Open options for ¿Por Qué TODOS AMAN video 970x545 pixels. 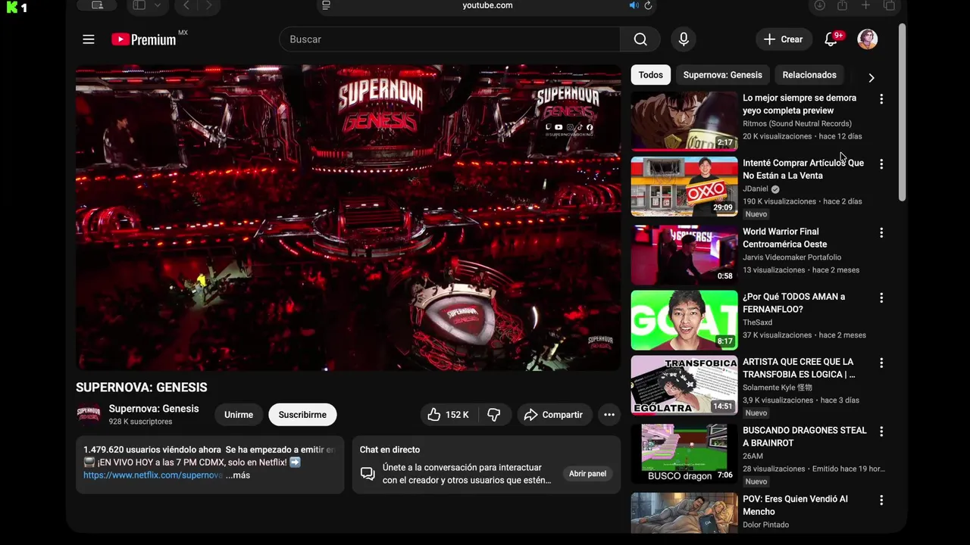coord(881,298)
